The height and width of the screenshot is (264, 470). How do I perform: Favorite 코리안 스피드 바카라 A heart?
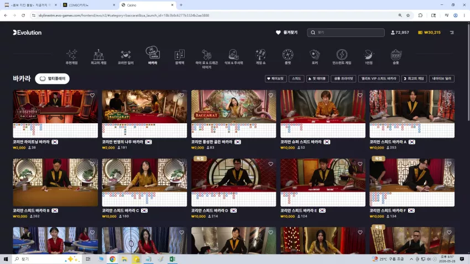[x=449, y=95]
